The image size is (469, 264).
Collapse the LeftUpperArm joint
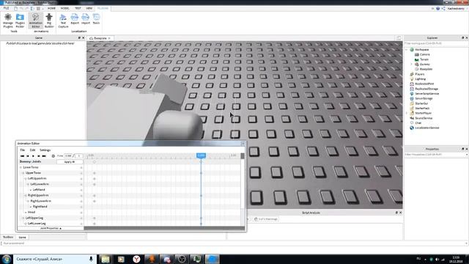(x=26, y=179)
